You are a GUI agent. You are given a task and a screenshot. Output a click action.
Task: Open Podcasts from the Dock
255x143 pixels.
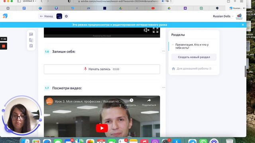tap(155, 141)
